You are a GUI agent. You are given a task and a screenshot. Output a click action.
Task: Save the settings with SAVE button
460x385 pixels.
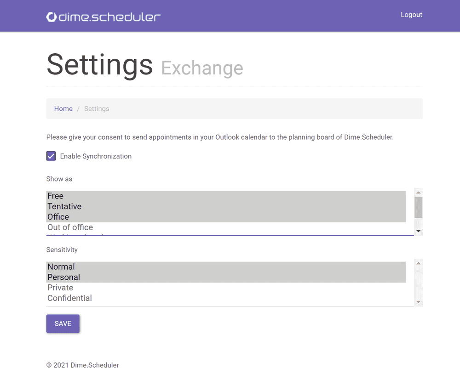pyautogui.click(x=63, y=324)
